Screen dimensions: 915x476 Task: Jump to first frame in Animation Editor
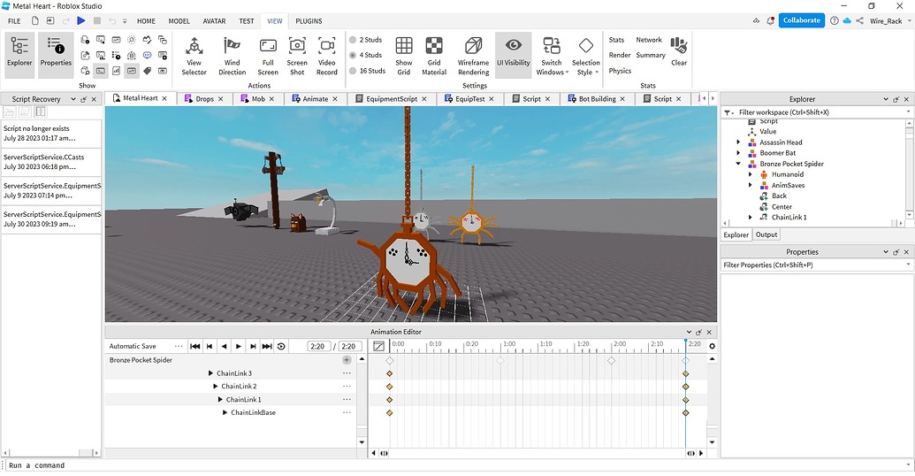coord(194,346)
